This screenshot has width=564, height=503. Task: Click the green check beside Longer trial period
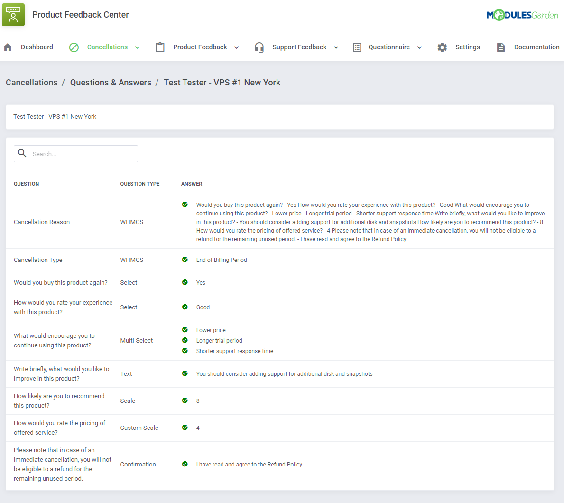point(185,340)
